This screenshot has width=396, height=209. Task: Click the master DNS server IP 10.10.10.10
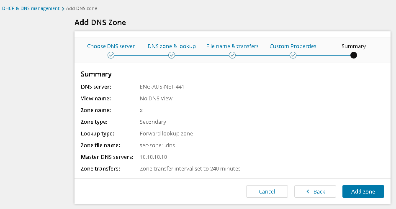[x=154, y=157]
